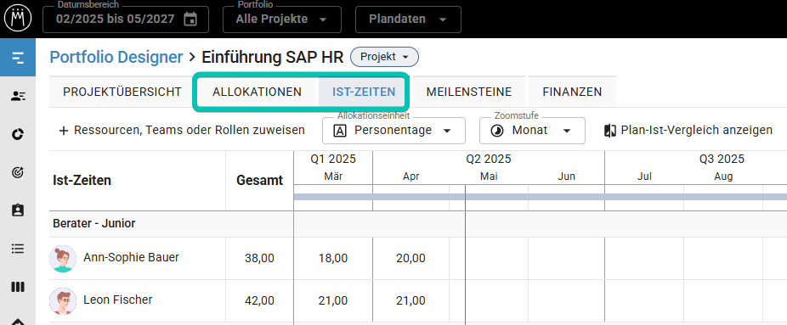The height and width of the screenshot is (325, 787).
Task: Click the plus icon for assigning resources
Action: coord(63,131)
